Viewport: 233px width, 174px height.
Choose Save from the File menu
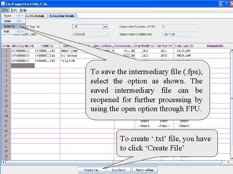[x=13, y=21]
